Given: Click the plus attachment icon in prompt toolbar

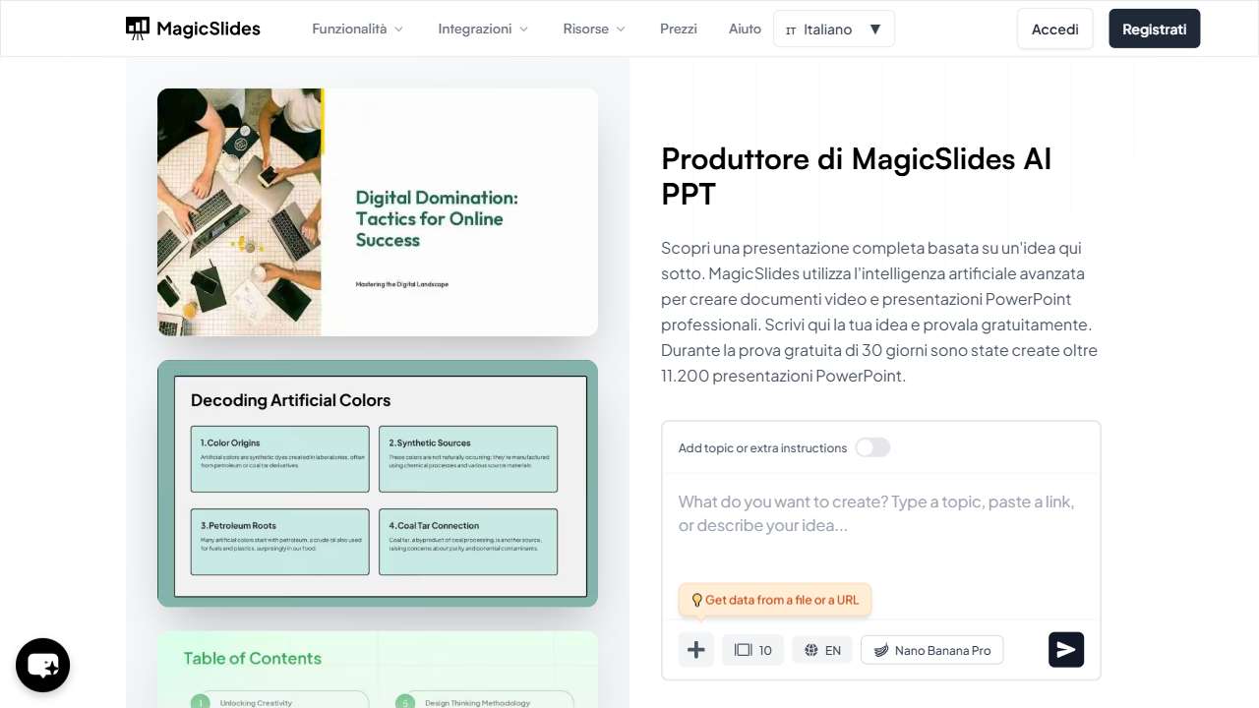Looking at the screenshot, I should coord(695,649).
